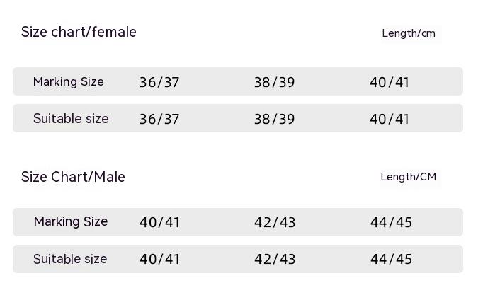Select the male chart Marking Size label
Screen dimensions: 483x300
tap(71, 221)
